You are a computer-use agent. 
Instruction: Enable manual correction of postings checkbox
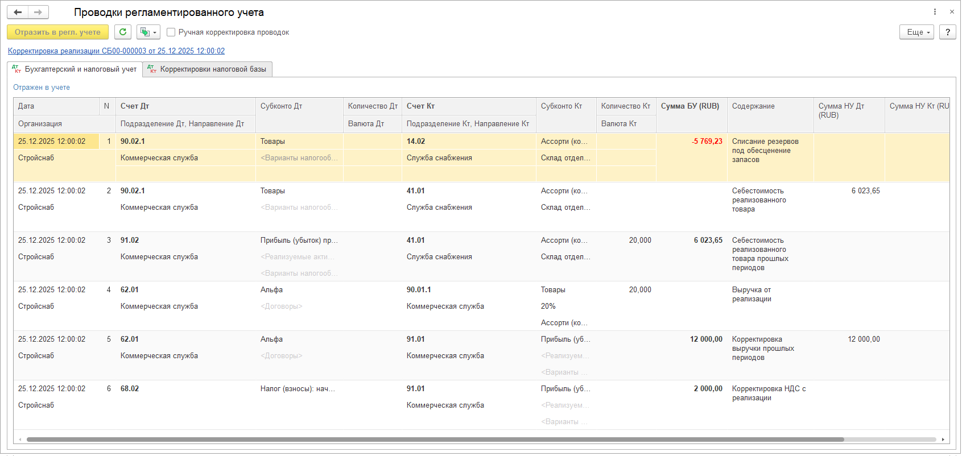coord(171,32)
